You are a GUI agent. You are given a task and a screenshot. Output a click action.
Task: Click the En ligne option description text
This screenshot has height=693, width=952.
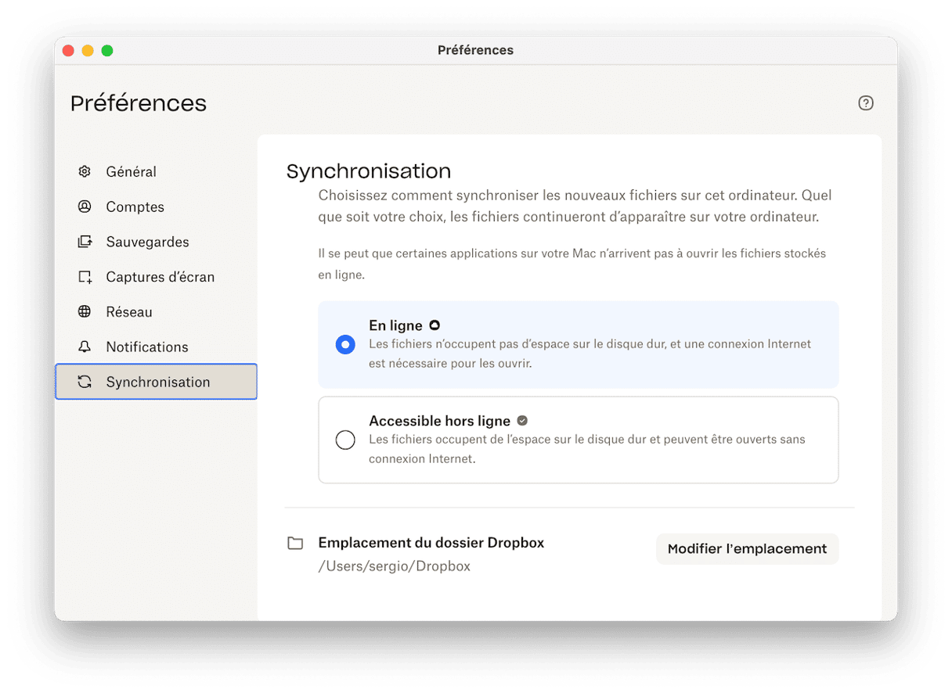point(590,354)
